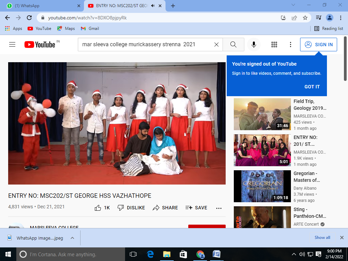Share the video
The height and width of the screenshot is (261, 348).
coord(165,208)
